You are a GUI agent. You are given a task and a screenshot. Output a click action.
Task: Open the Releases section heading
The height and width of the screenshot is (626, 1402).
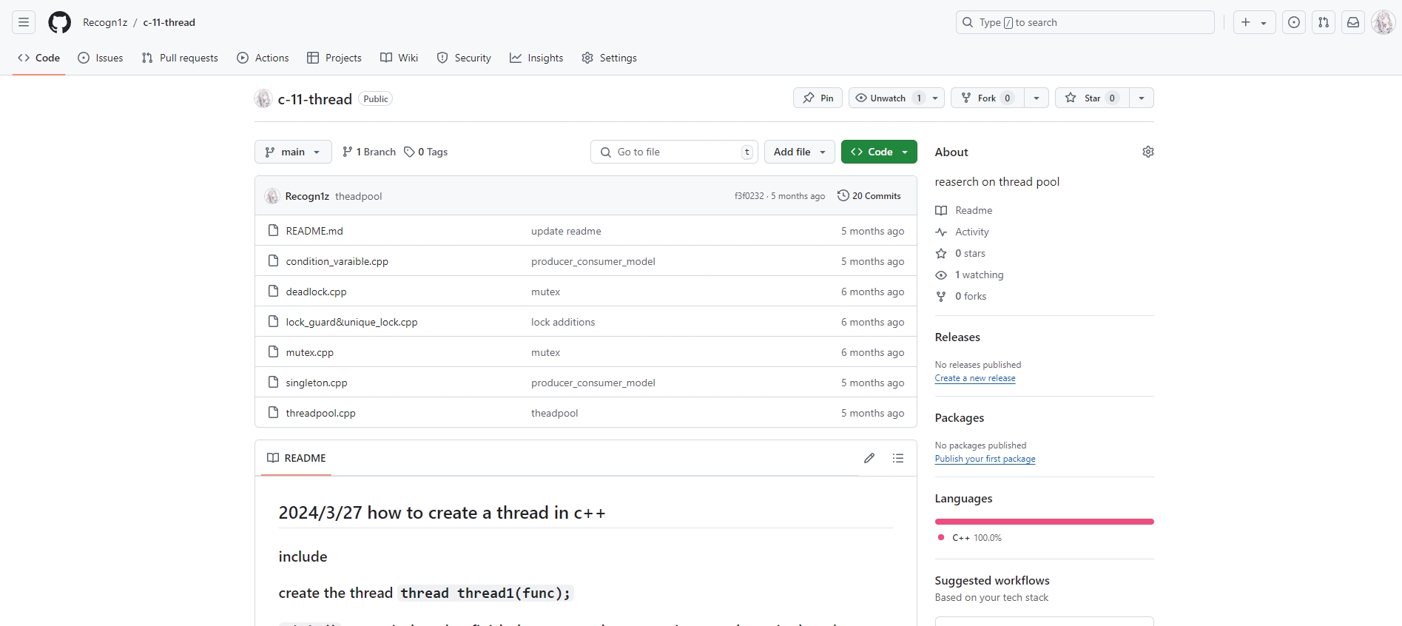[x=957, y=337]
